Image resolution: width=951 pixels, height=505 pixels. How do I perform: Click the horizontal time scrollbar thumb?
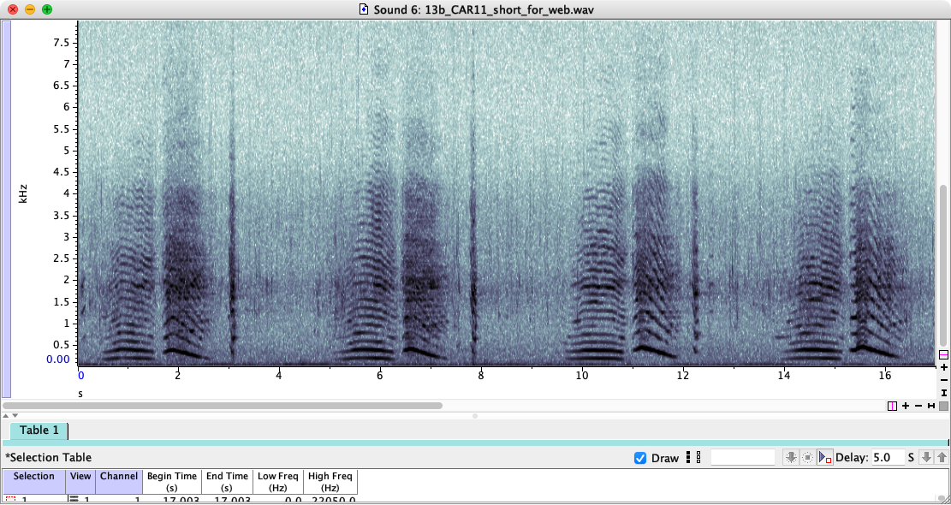point(223,405)
